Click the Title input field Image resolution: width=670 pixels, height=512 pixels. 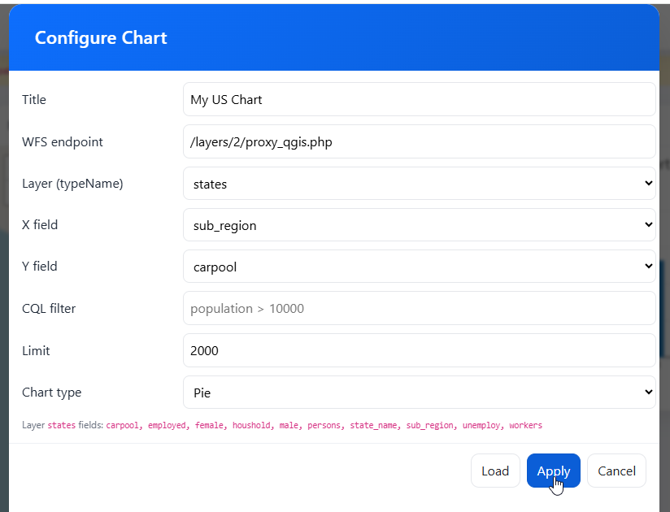[420, 99]
